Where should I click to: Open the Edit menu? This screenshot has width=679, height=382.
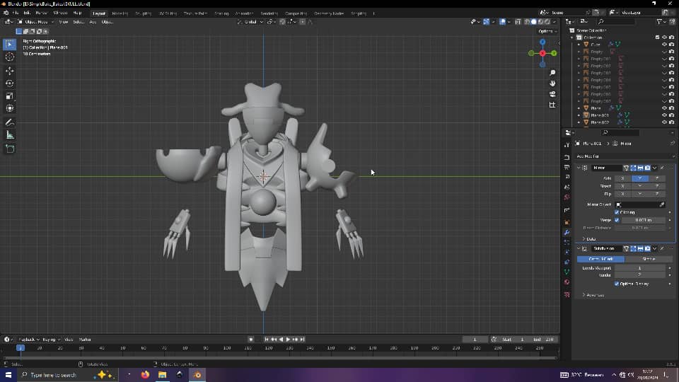coord(27,13)
